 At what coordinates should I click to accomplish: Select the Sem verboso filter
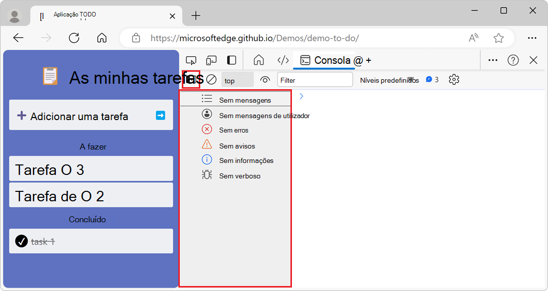coord(236,175)
